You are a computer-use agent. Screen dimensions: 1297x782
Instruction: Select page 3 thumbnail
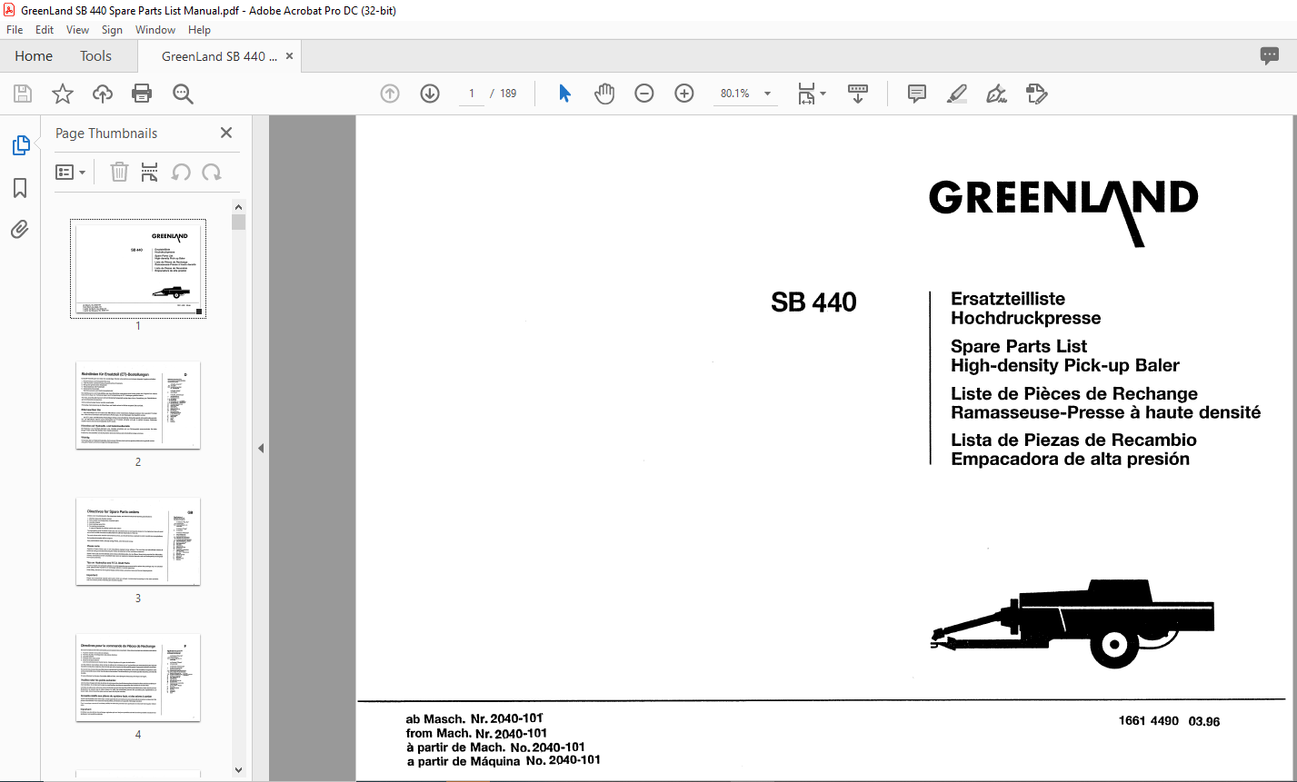[138, 541]
